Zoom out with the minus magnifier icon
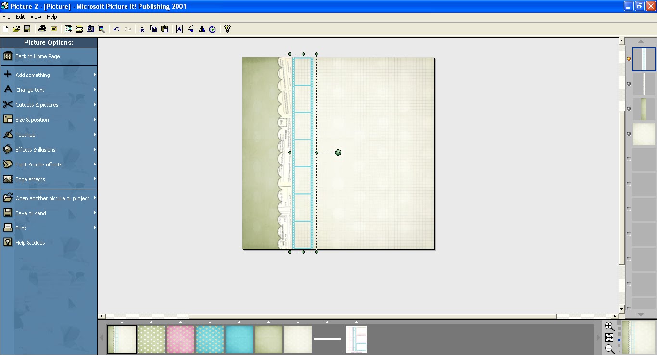657x355 pixels. click(609, 348)
